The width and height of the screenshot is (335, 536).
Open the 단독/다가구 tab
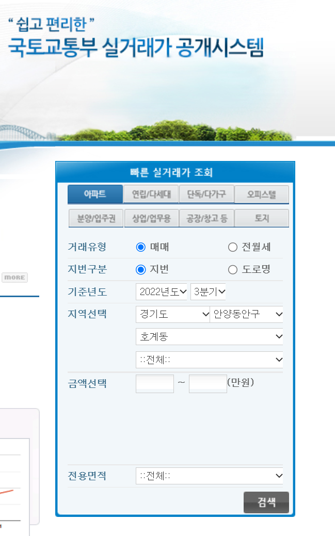tap(206, 194)
